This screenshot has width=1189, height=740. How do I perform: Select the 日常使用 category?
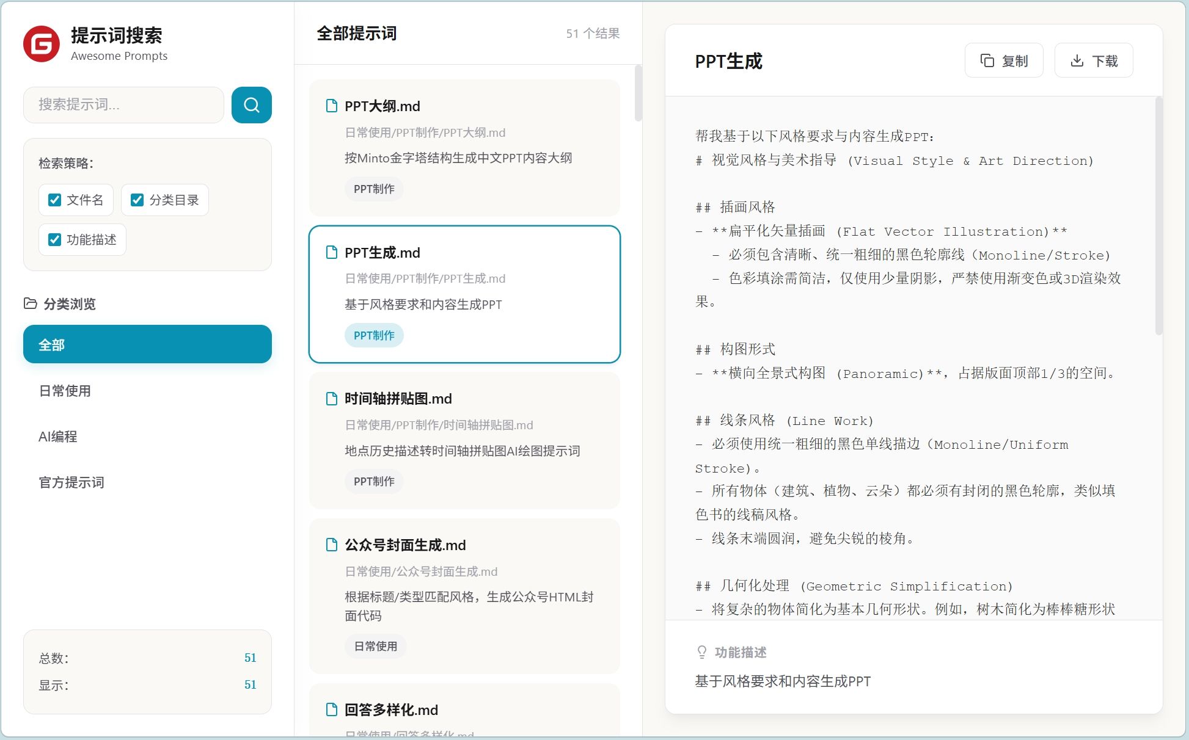click(65, 391)
